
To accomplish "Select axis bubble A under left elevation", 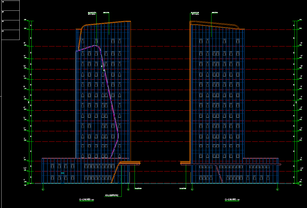I will click(x=128, y=189).
